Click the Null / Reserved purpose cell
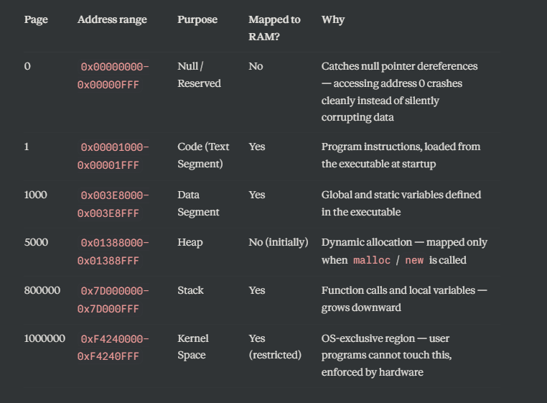Image resolution: width=547 pixels, height=403 pixels. [x=199, y=75]
